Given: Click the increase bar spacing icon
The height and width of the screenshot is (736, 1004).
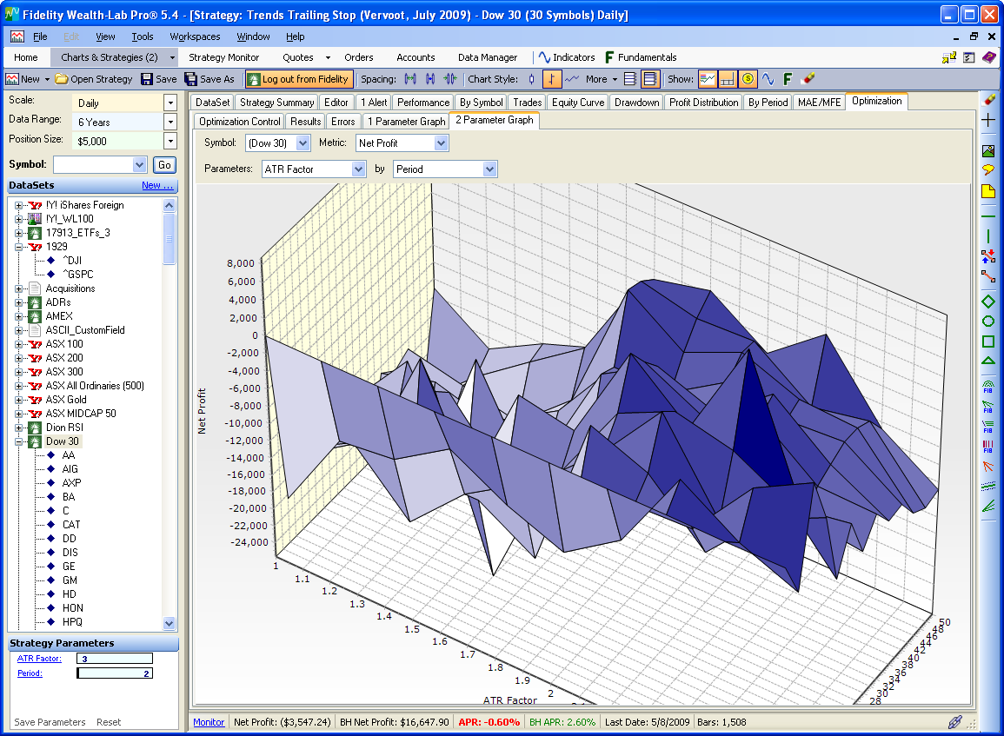Looking at the screenshot, I should click(x=410, y=79).
